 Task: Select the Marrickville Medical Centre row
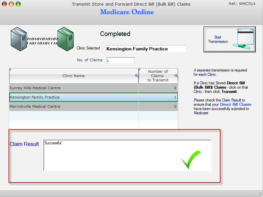[93, 106]
